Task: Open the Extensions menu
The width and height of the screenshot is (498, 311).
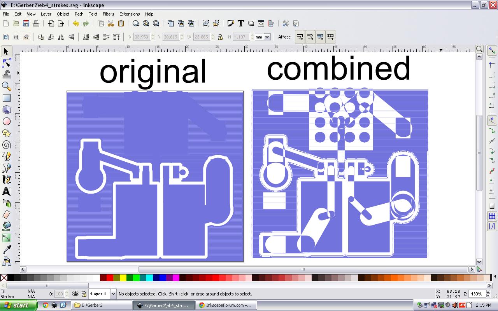Action: click(129, 14)
